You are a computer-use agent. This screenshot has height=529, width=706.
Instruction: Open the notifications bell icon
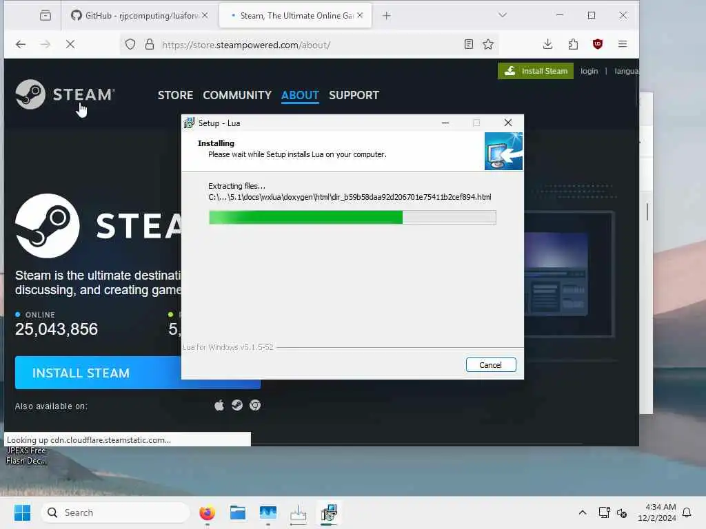pos(687,512)
